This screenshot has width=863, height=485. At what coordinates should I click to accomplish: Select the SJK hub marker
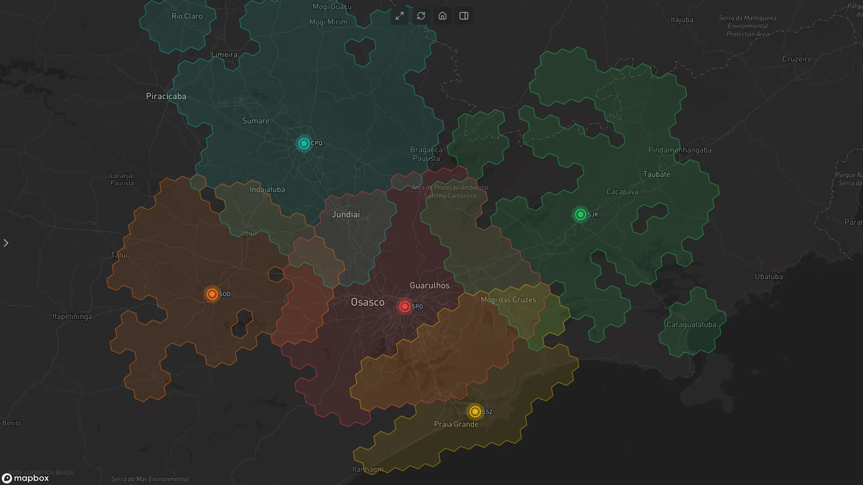point(580,214)
